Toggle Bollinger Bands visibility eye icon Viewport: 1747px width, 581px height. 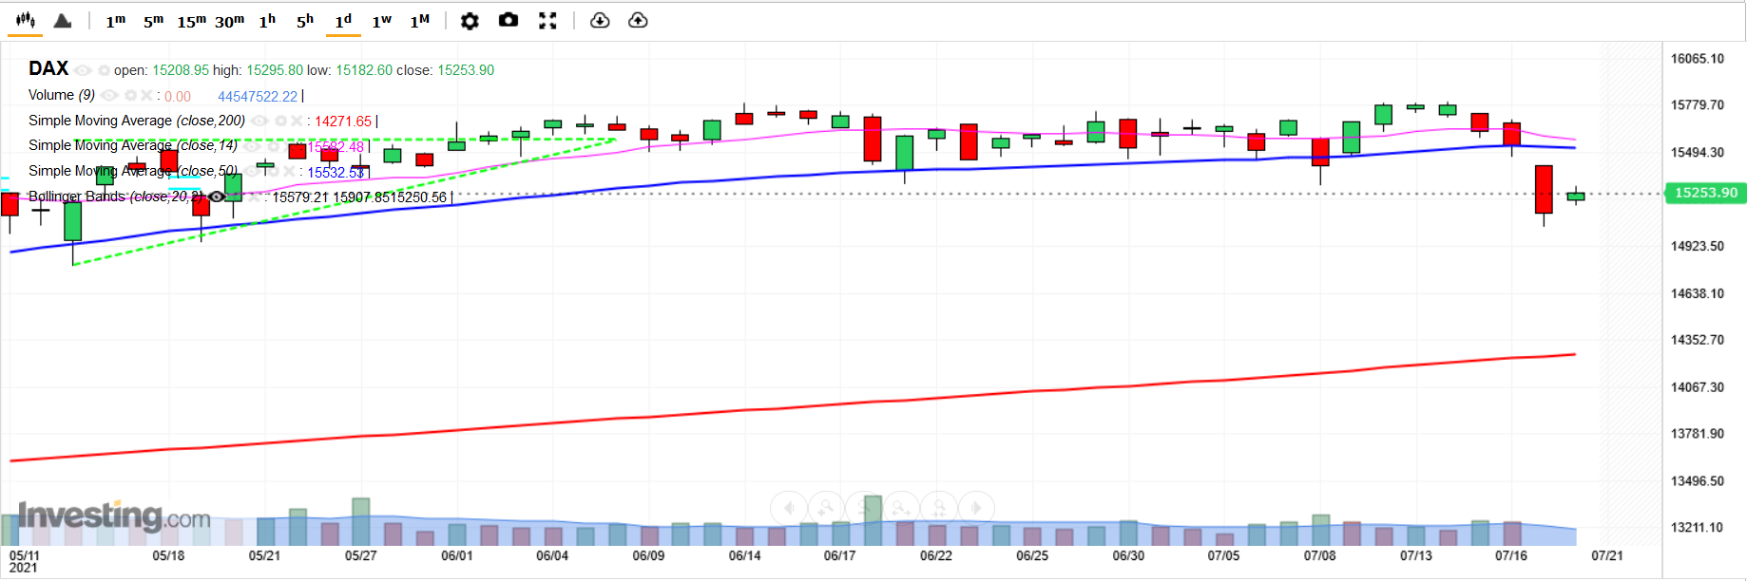(217, 197)
